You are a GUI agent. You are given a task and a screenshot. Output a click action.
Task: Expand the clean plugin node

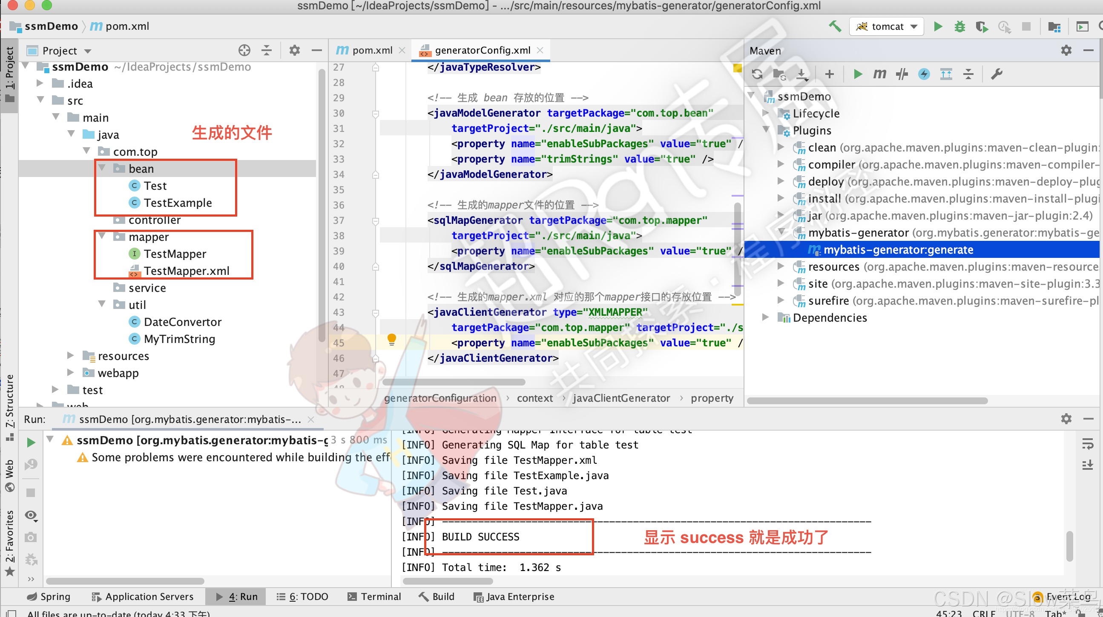(x=781, y=147)
